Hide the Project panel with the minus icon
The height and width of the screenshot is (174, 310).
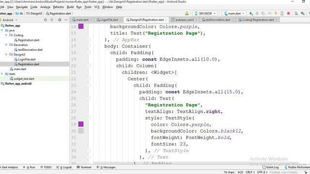click(x=66, y=20)
